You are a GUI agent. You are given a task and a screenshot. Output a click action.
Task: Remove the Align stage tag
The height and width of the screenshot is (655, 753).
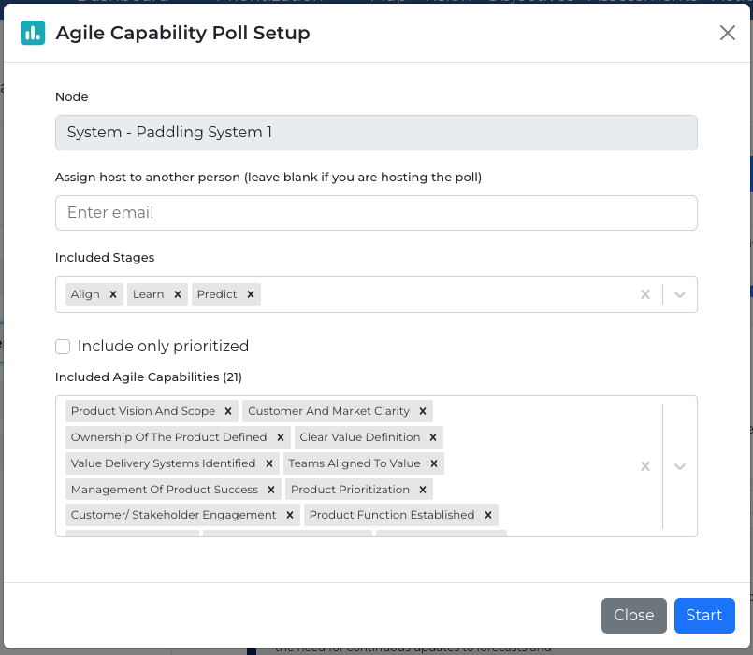[113, 294]
